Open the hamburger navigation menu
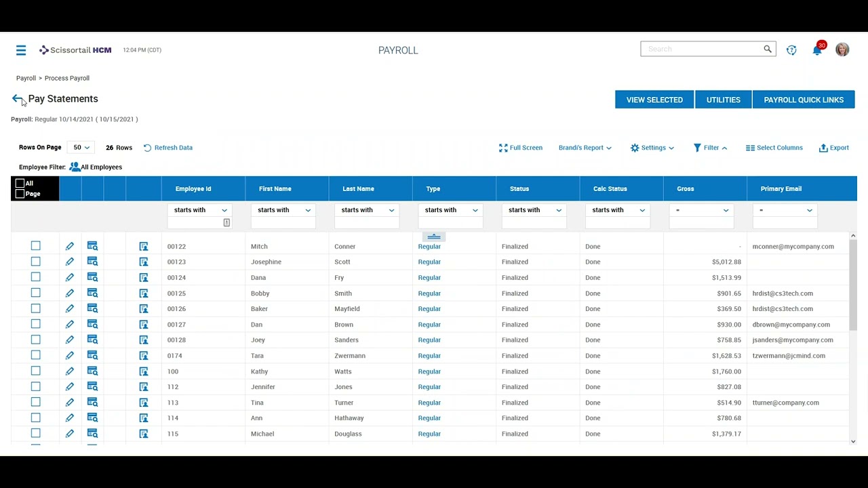Screen dimensions: 868x488 point(20,49)
